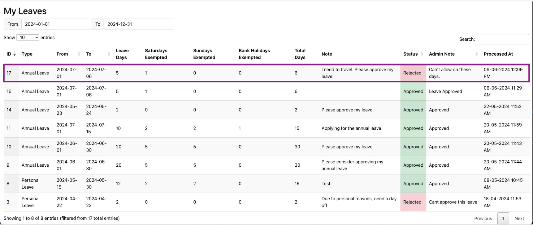Click sort arrows beside To column
Viewport: 533px width, 225px height.
click(x=109, y=54)
